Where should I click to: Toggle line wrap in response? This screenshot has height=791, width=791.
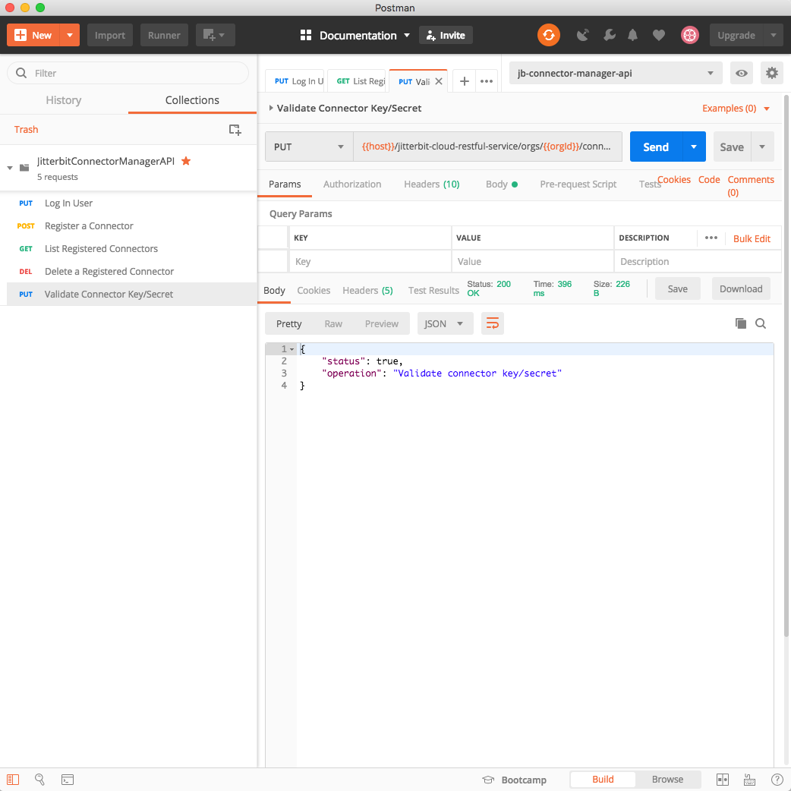point(493,323)
